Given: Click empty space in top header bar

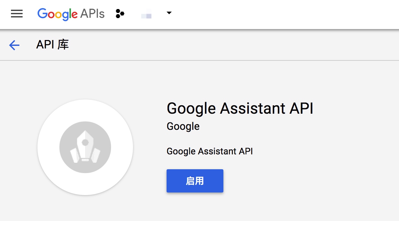Looking at the screenshot, I should click(x=284, y=14).
